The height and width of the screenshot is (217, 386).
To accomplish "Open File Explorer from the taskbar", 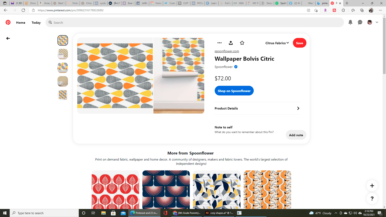I will tap(103, 213).
